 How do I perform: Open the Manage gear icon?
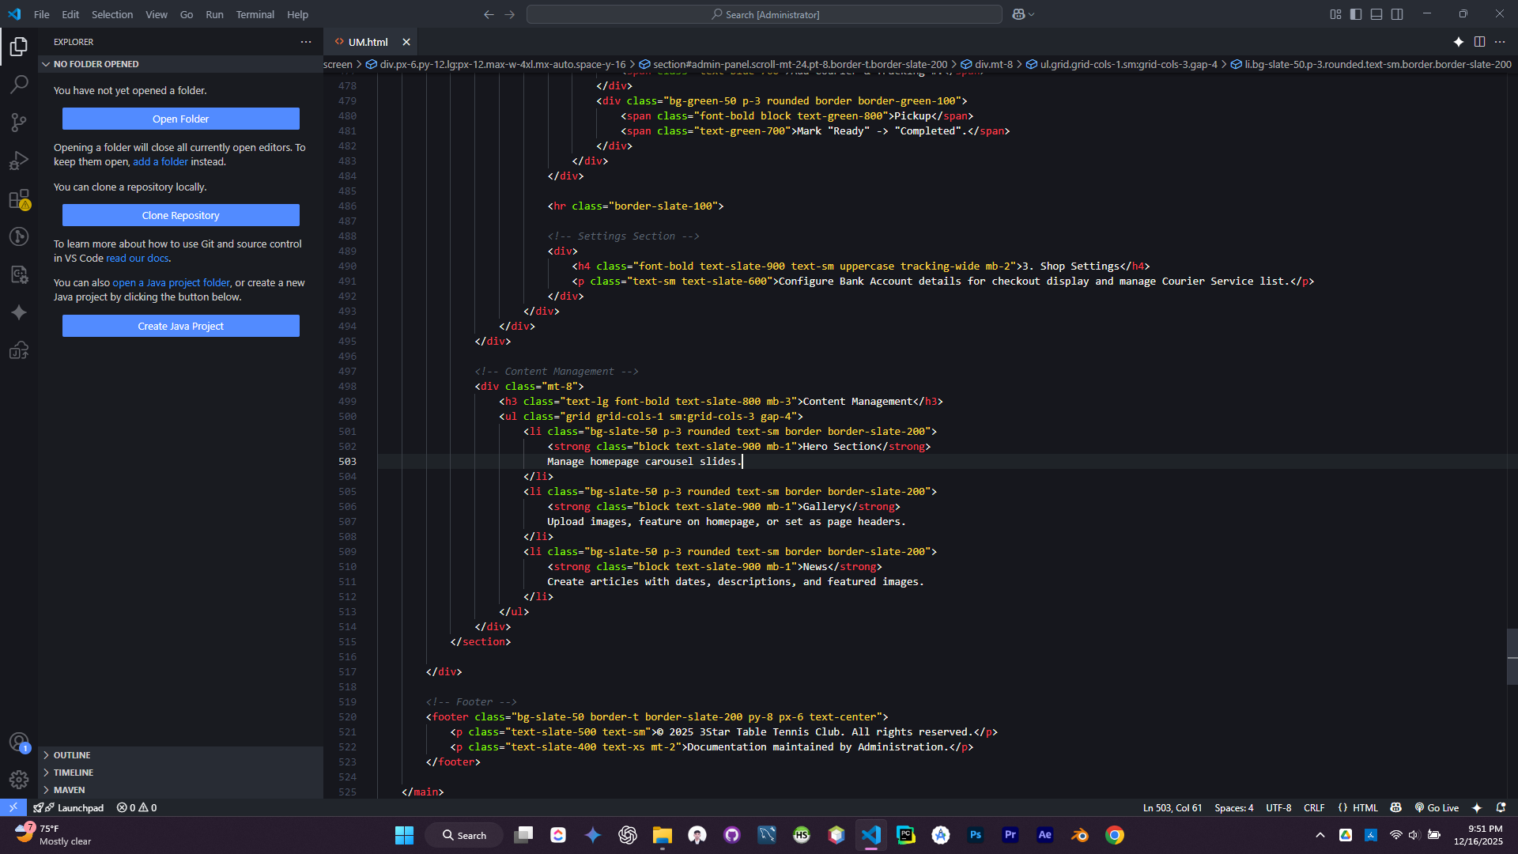(x=19, y=780)
